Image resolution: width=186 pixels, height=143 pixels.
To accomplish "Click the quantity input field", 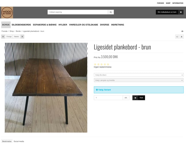I will [108, 98].
